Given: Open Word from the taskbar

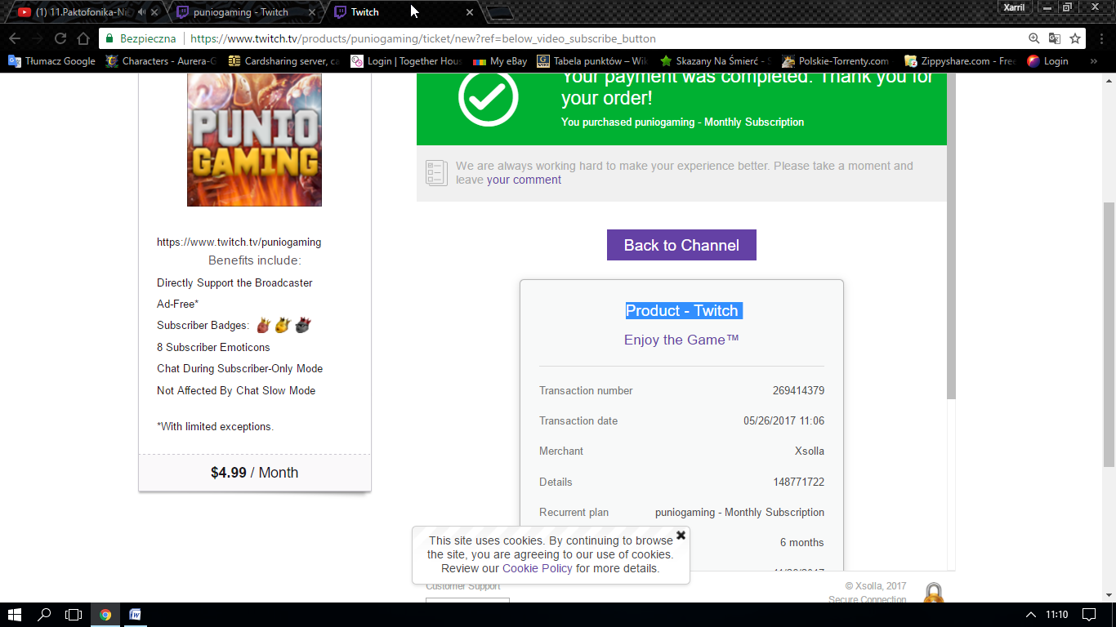Looking at the screenshot, I should [x=135, y=614].
